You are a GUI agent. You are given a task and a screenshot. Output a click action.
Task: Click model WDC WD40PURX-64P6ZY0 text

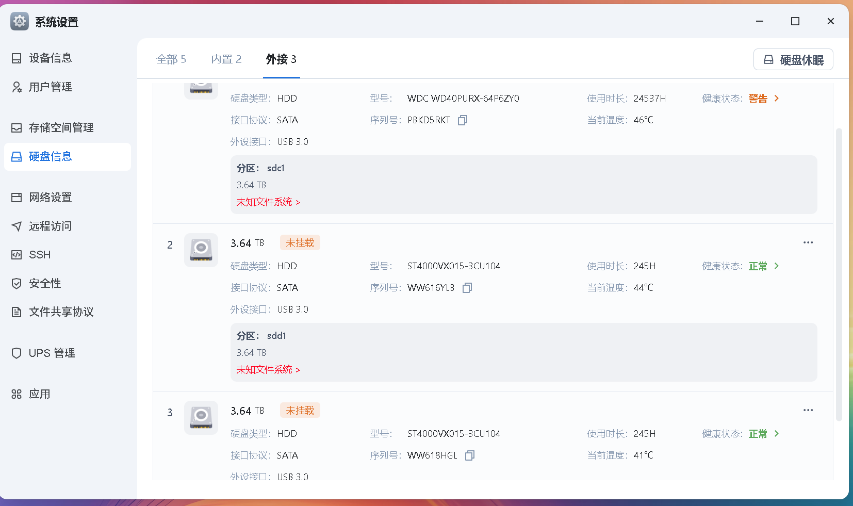click(463, 99)
